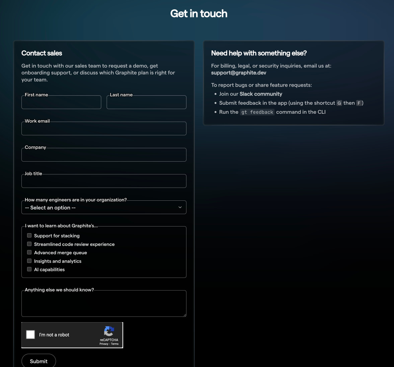Click the Anything else we should know textarea

pyautogui.click(x=104, y=303)
